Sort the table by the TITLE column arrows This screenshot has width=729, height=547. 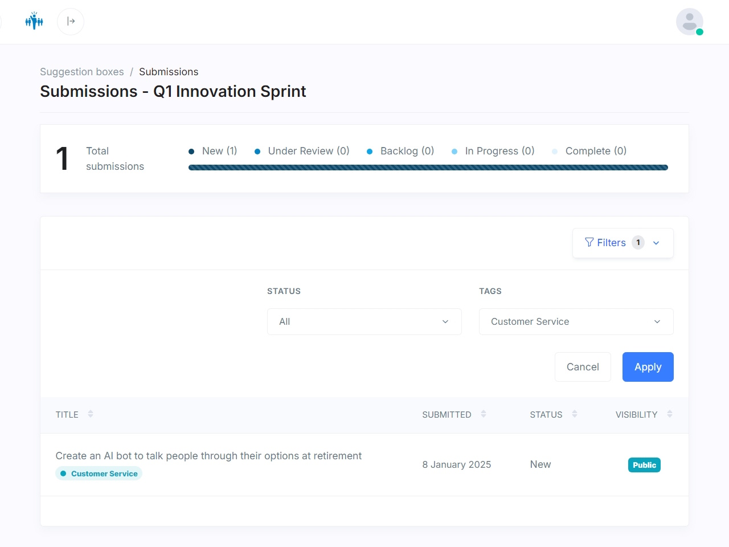91,414
